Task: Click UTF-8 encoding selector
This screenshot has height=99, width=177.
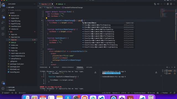Action: coord(123,93)
